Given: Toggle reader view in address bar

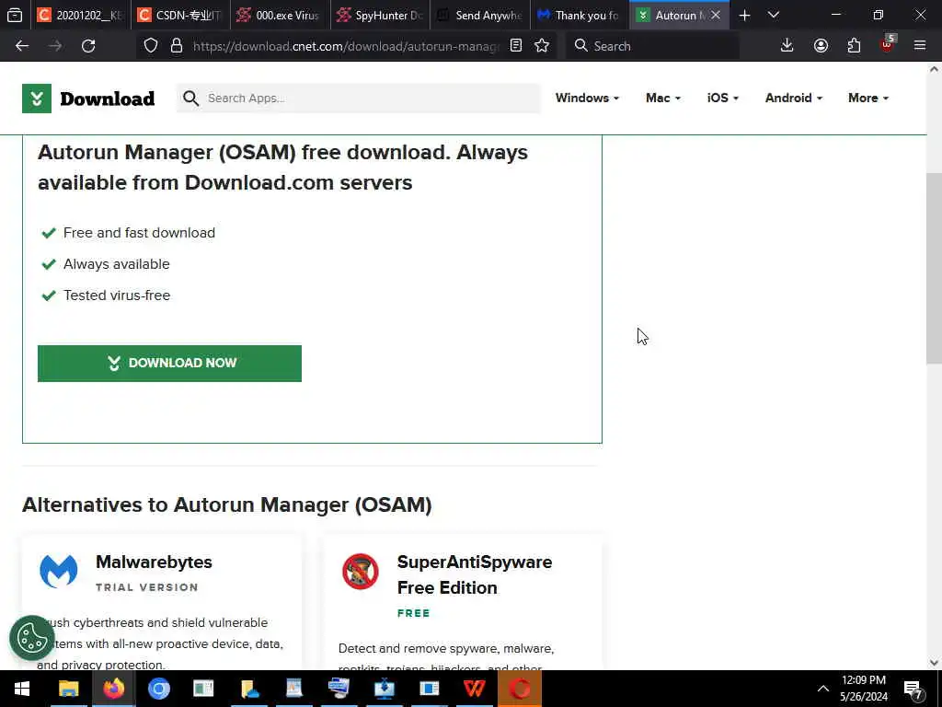Looking at the screenshot, I should coord(515,46).
